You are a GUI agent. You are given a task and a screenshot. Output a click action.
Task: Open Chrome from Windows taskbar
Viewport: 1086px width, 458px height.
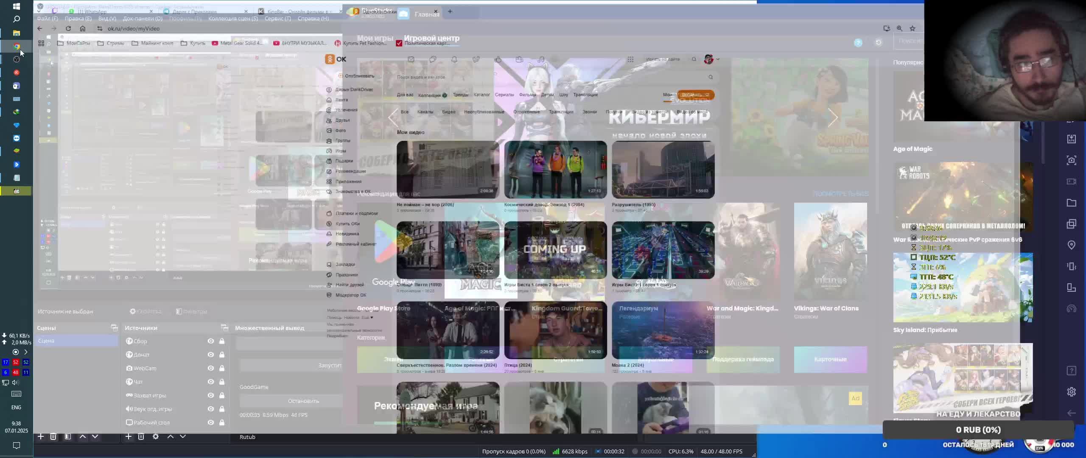click(x=17, y=46)
